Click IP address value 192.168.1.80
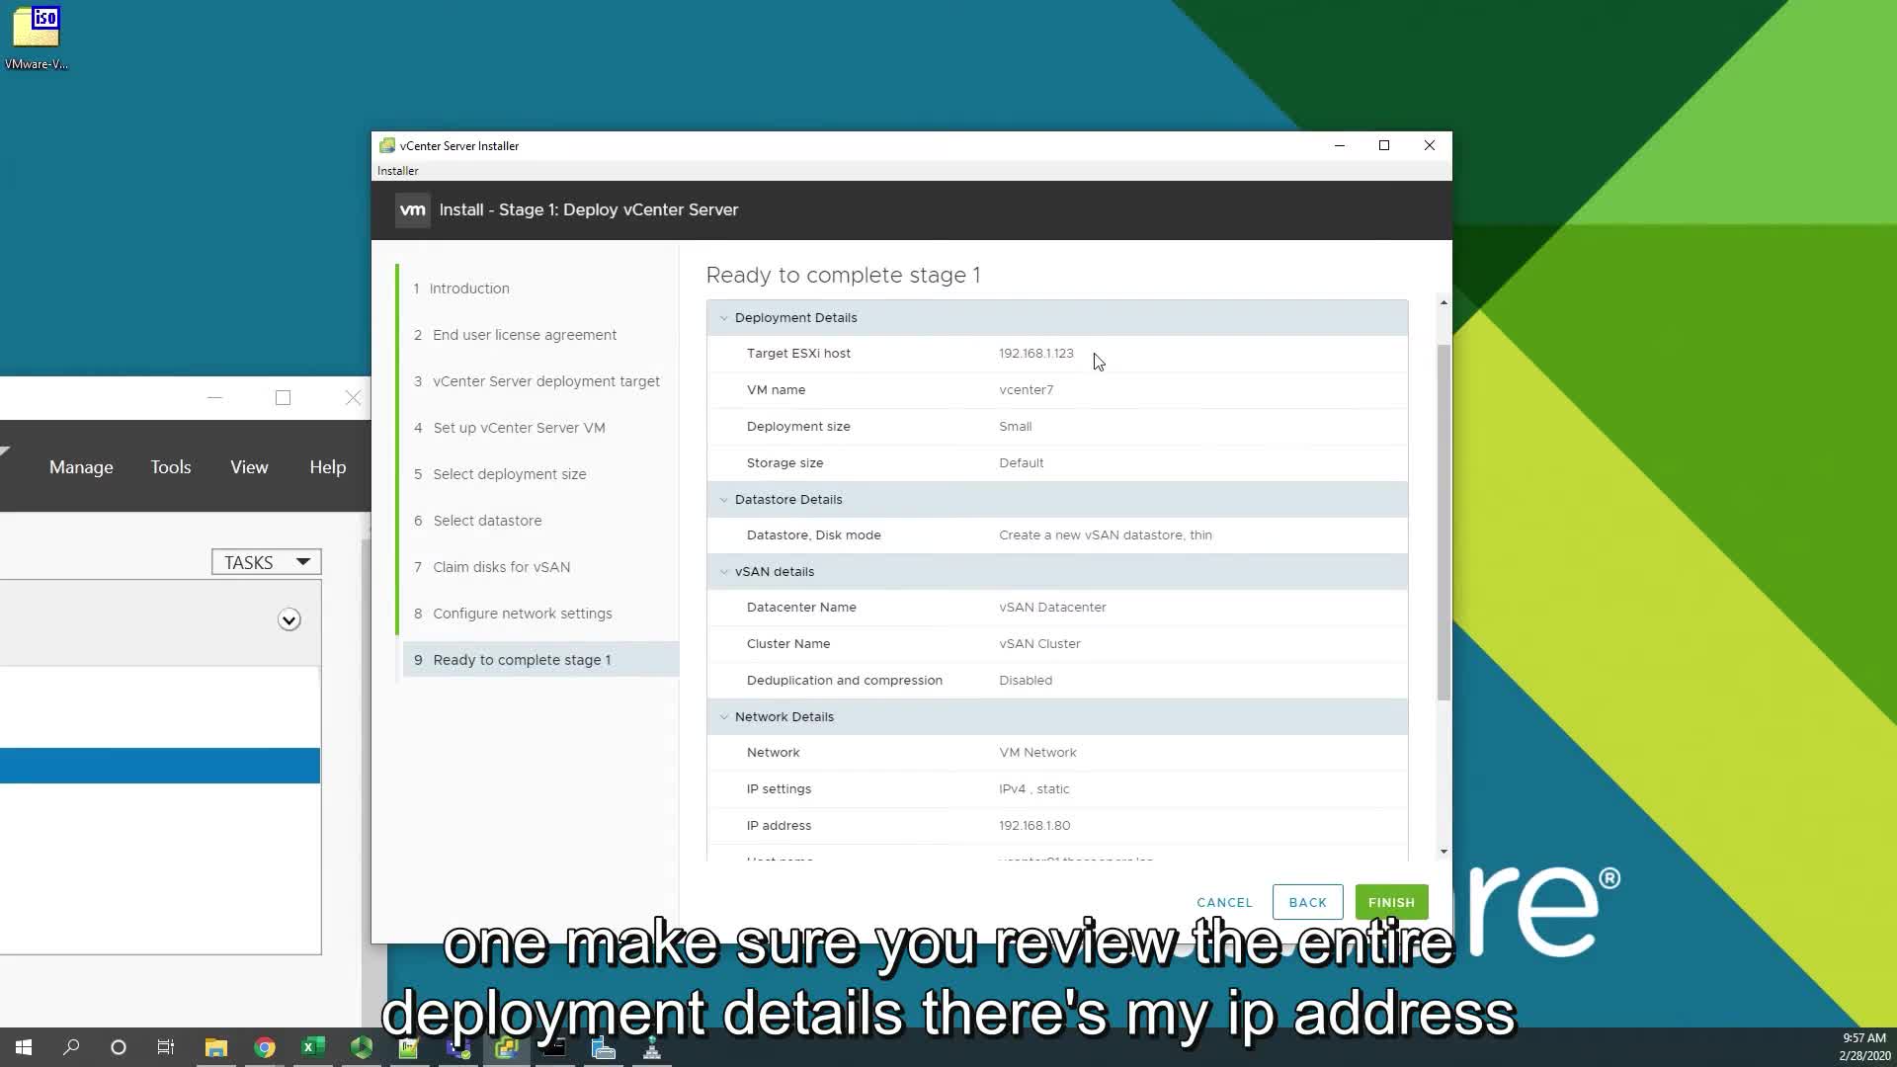1897x1067 pixels. tap(1034, 826)
